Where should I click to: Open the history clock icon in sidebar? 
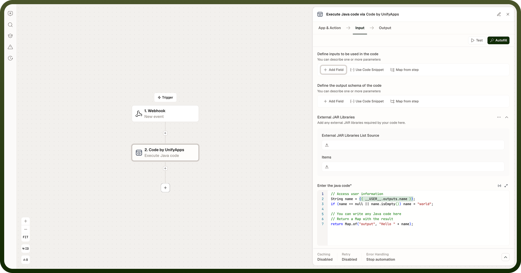10,58
